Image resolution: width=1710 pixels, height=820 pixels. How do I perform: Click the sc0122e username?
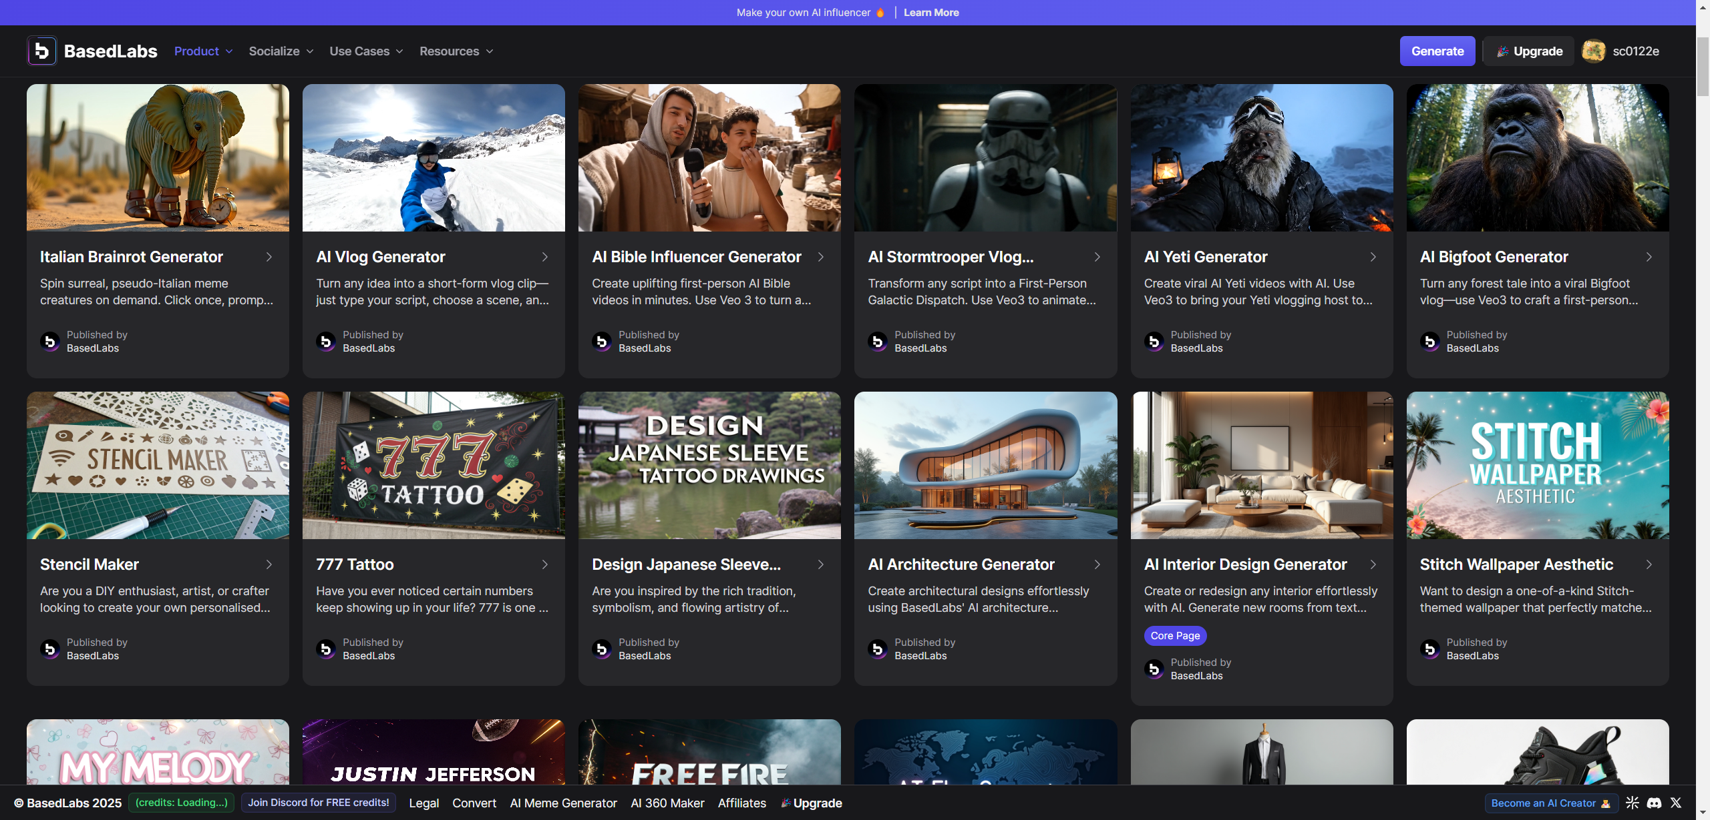[1636, 51]
